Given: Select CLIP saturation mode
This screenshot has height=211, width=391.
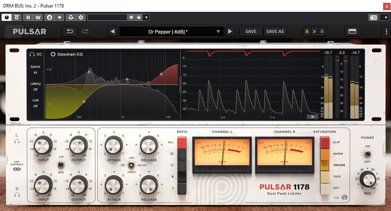Looking at the screenshot, I should (325, 142).
